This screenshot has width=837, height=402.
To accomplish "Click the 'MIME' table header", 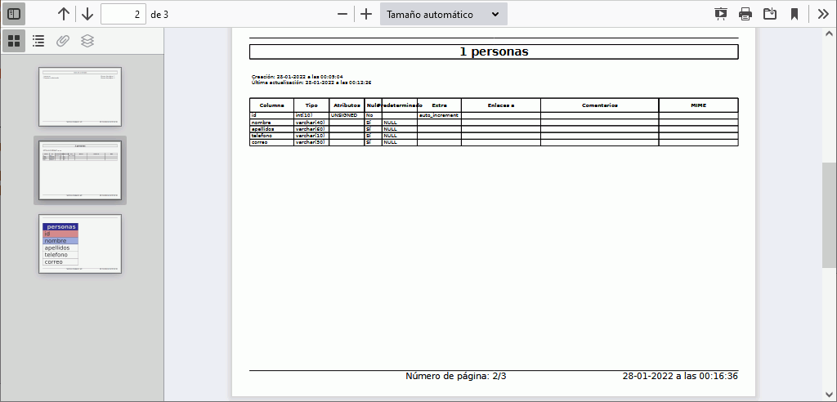I will (698, 105).
